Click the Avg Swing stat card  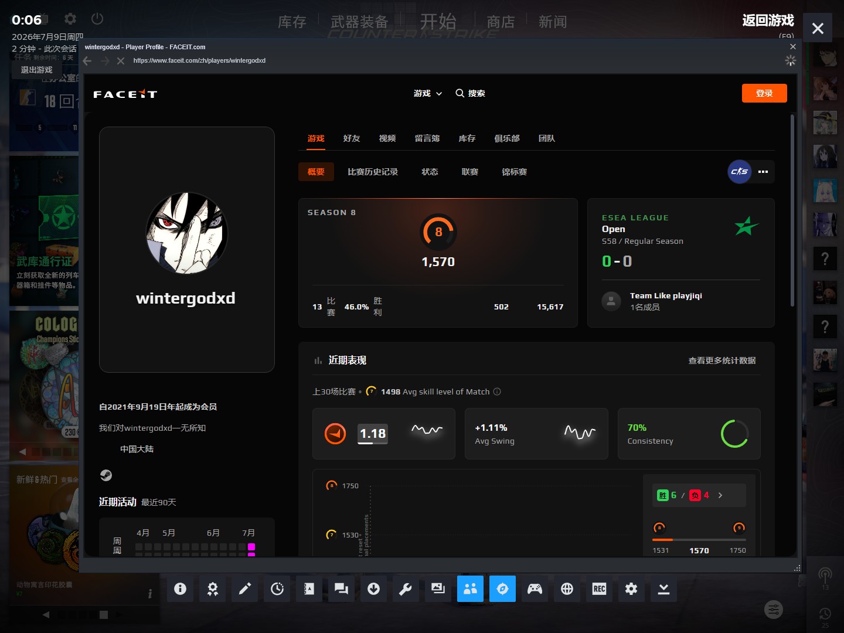536,434
